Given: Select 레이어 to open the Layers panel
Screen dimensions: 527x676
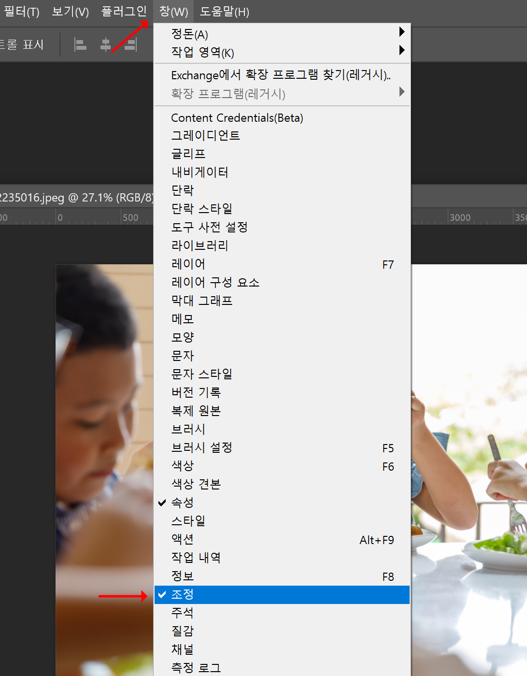Looking at the screenshot, I should coord(188,264).
